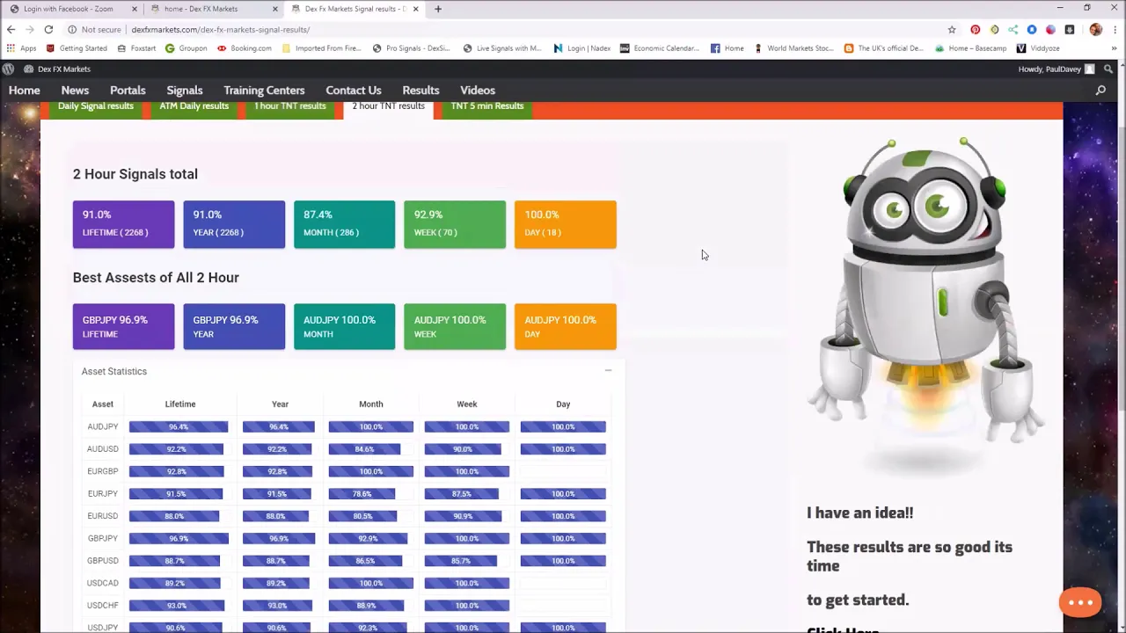The height and width of the screenshot is (633, 1126).
Task: Switch to Login with Facebook - Zoom tab
Action: click(x=69, y=9)
